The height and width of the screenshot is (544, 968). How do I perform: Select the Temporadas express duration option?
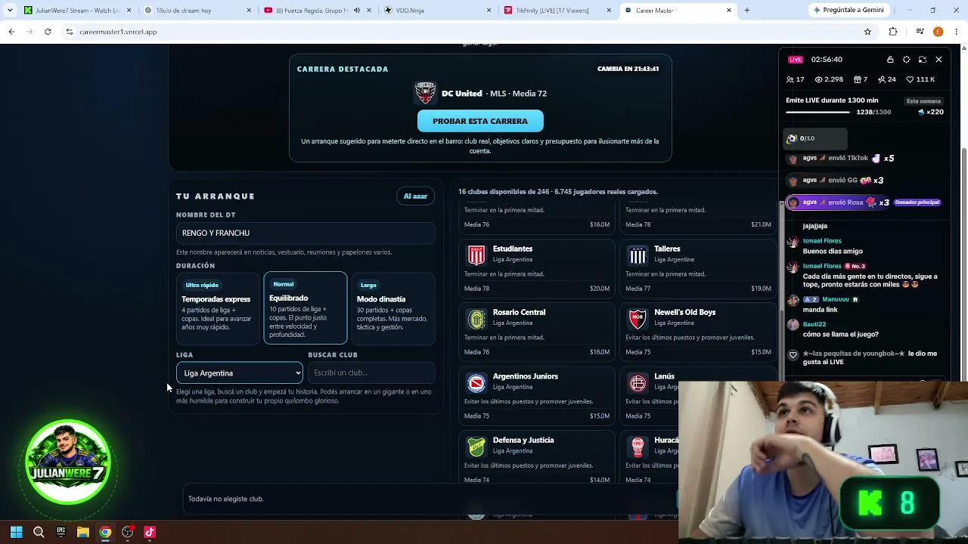[x=218, y=308]
